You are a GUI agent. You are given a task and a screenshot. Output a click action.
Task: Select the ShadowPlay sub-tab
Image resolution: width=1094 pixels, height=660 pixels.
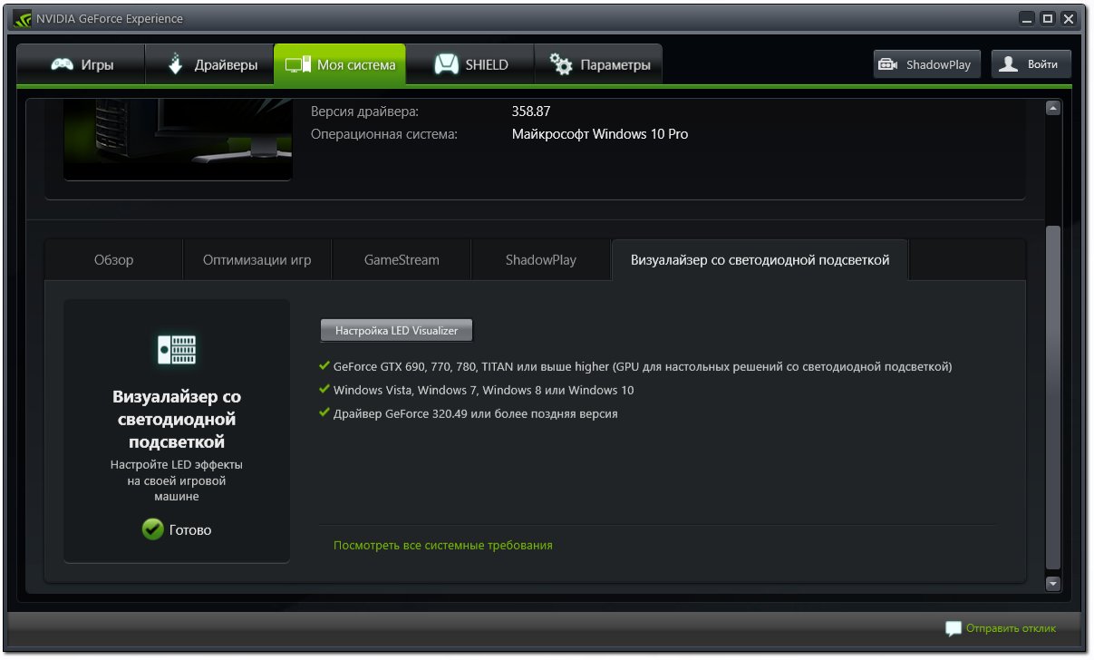pyautogui.click(x=541, y=259)
